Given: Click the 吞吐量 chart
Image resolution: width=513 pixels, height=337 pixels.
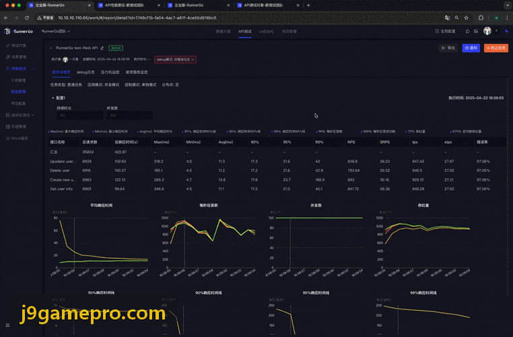Looking at the screenshot, I should (x=423, y=243).
